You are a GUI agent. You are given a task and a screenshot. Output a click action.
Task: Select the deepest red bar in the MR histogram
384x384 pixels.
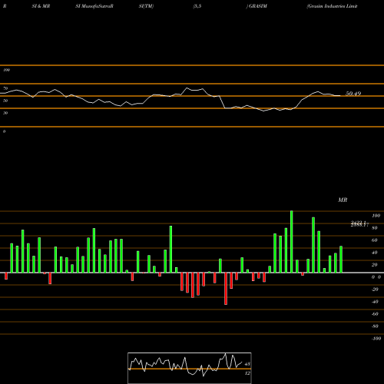226,289
